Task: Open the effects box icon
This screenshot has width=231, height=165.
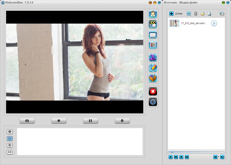Action: (x=153, y=78)
